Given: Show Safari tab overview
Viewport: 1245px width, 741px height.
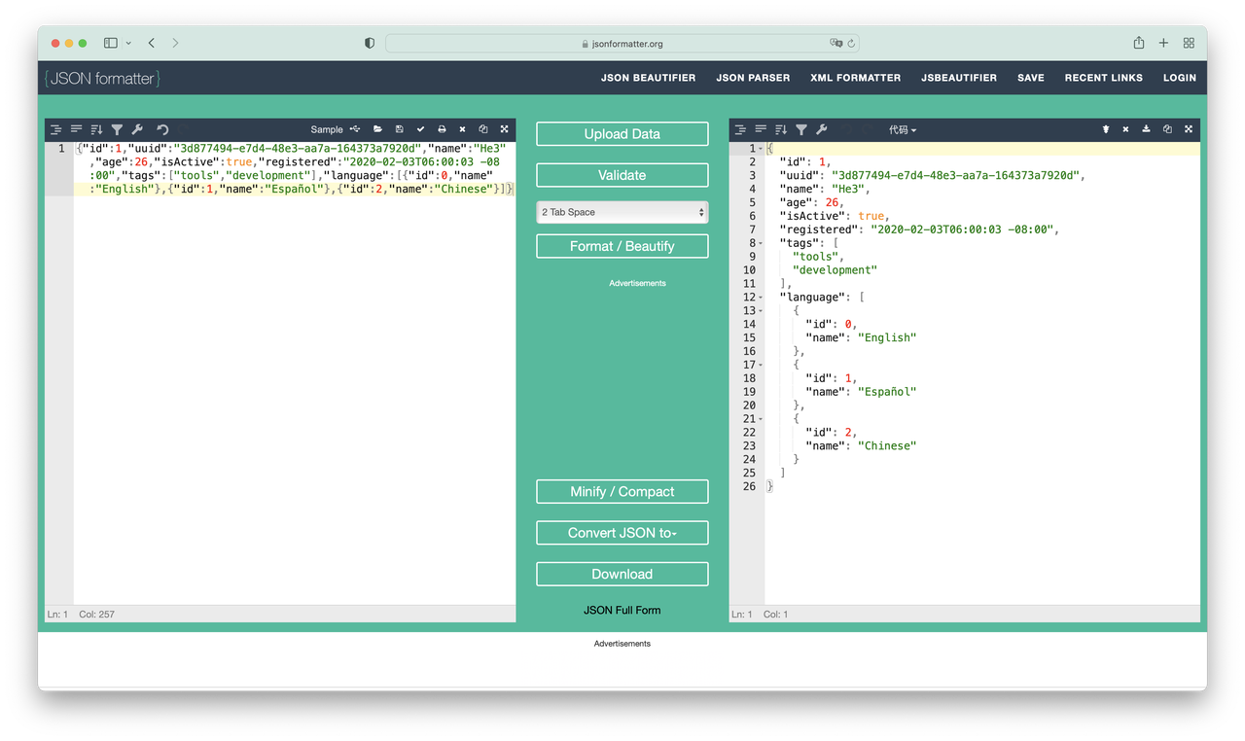Looking at the screenshot, I should [1189, 43].
